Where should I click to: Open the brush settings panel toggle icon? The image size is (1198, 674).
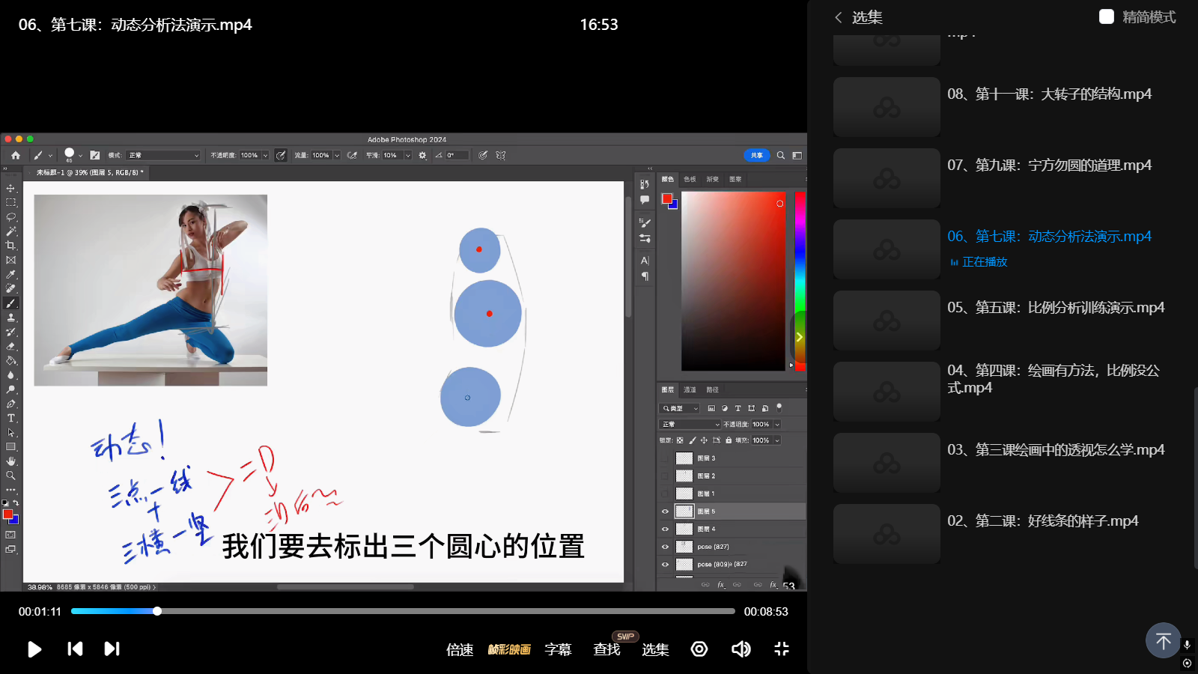click(94, 155)
